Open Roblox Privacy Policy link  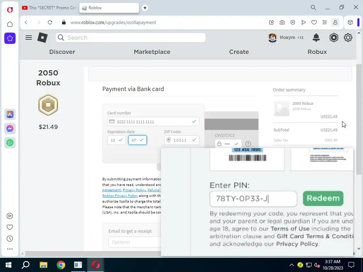(120, 195)
